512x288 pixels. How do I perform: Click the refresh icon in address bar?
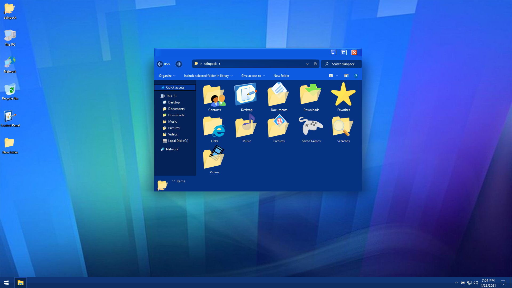click(315, 64)
